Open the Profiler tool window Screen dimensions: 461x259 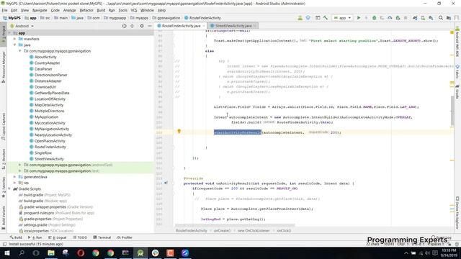(125, 237)
